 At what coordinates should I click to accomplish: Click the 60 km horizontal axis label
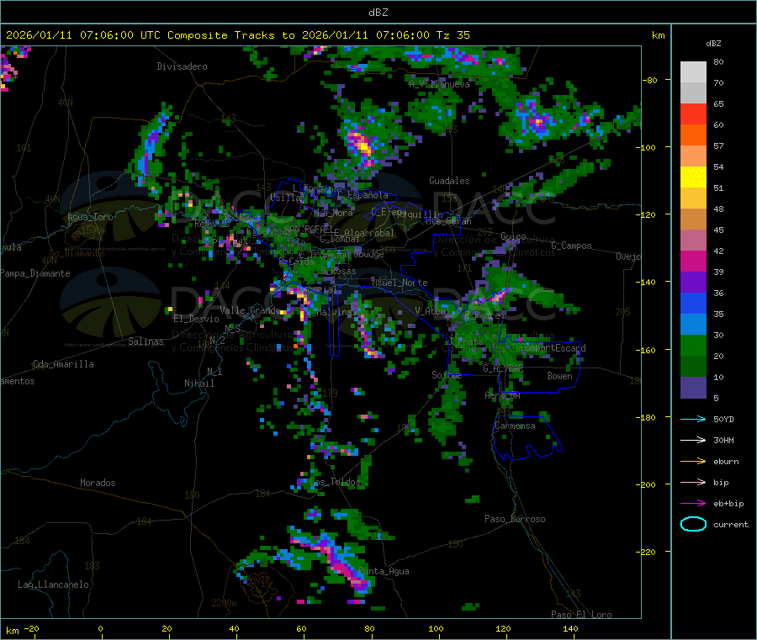click(301, 628)
